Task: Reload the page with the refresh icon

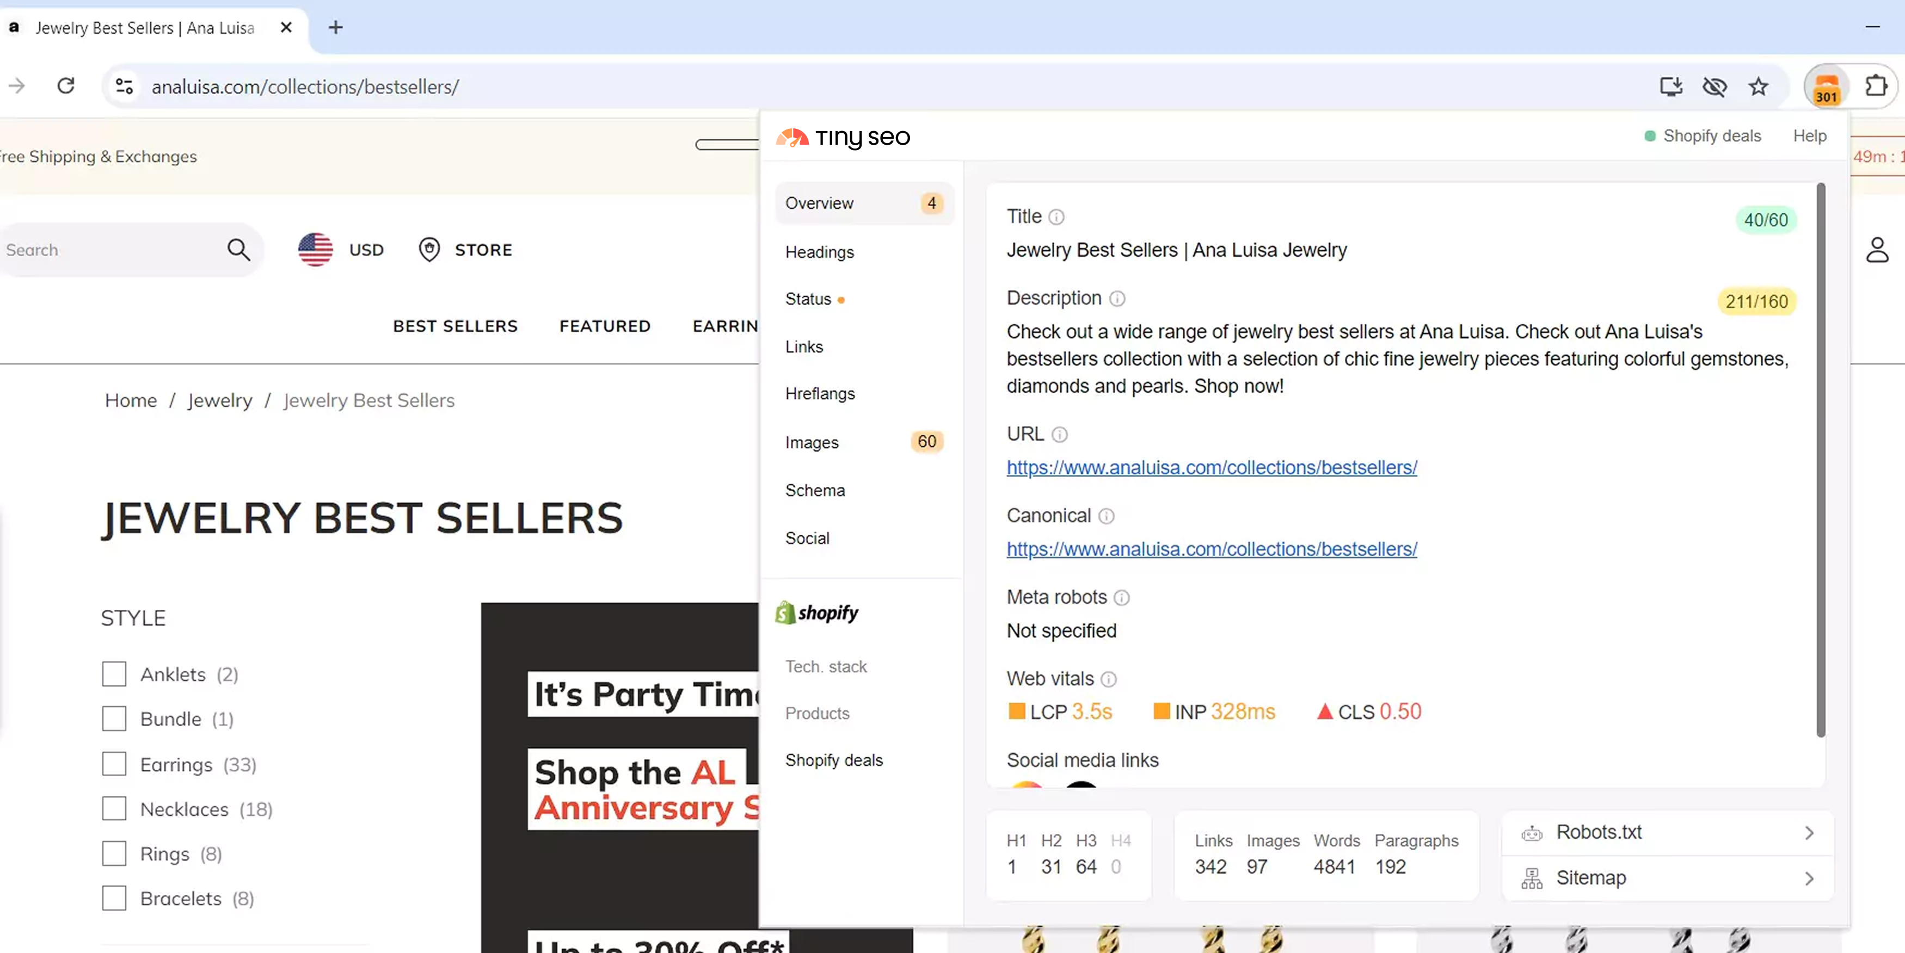Action: (x=66, y=86)
